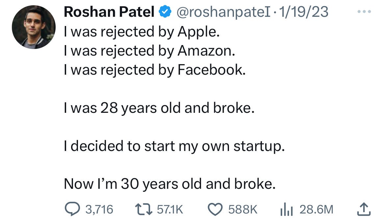Click the Roshan Patel display name

(109, 12)
